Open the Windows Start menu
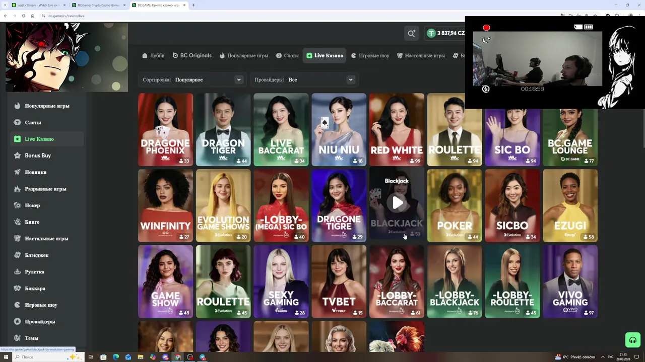Image resolution: width=645 pixels, height=362 pixels. [6, 357]
